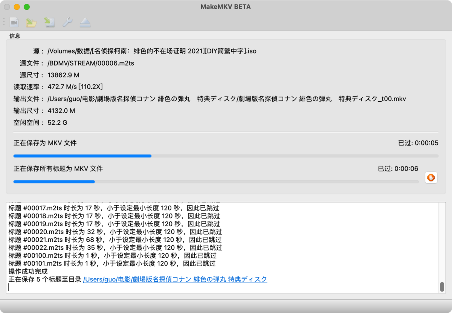Click the log line for #00019.m2ts

114,224
